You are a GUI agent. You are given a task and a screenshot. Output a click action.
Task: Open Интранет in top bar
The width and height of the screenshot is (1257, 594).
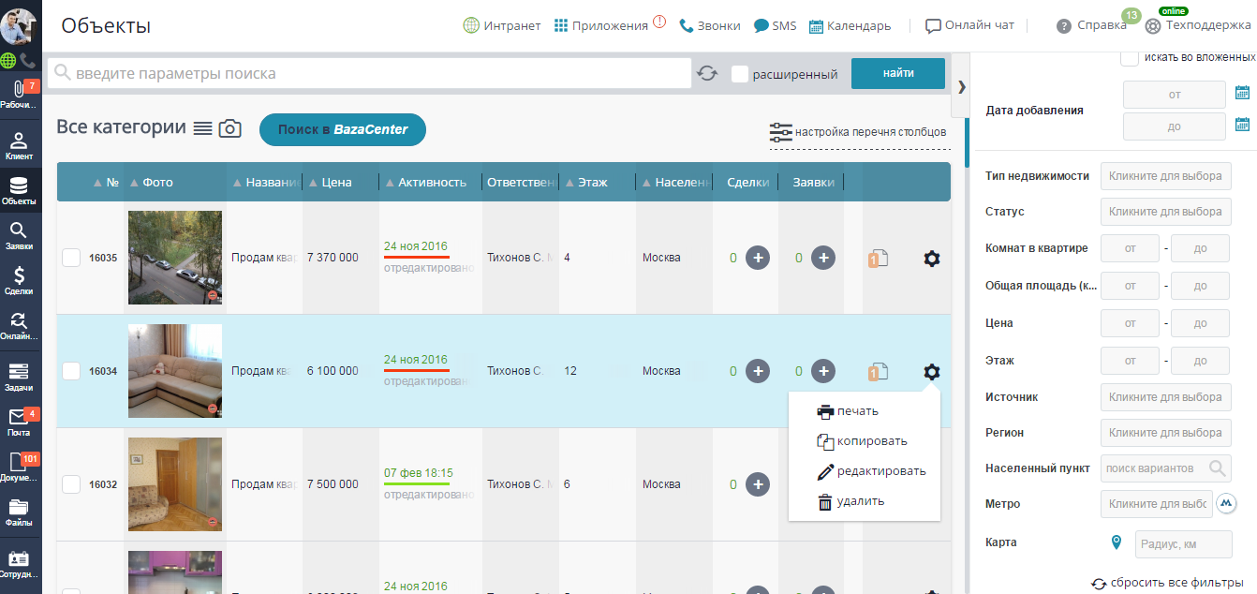pyautogui.click(x=502, y=26)
